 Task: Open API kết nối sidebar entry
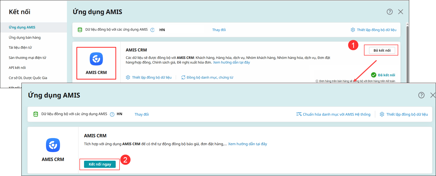pos(17,67)
